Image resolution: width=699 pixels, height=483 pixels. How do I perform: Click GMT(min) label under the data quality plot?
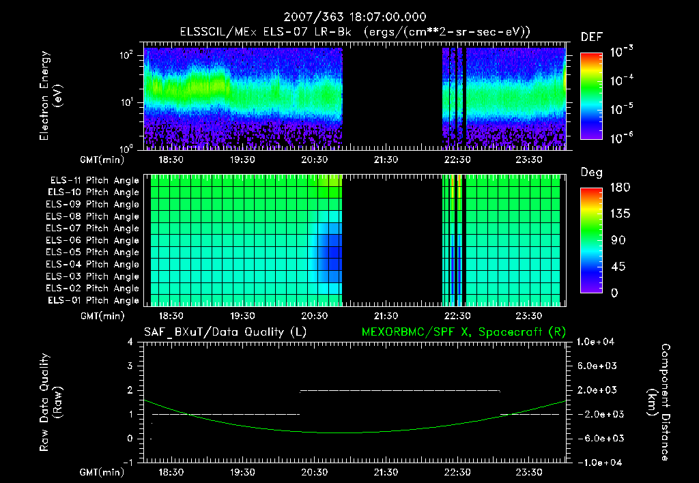pos(102,472)
